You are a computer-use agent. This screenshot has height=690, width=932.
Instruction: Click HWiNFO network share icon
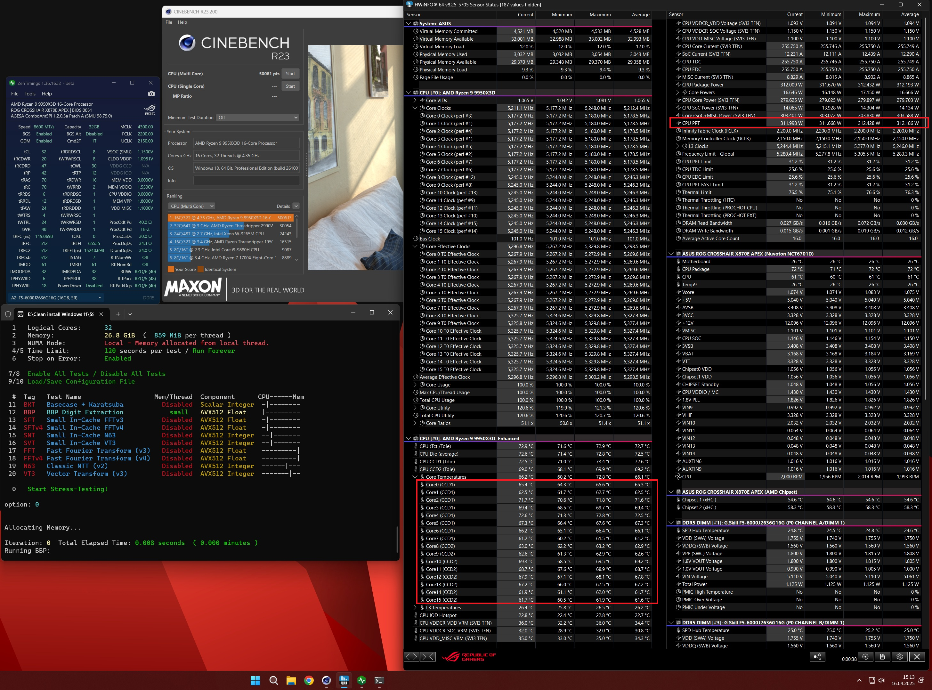point(817,657)
